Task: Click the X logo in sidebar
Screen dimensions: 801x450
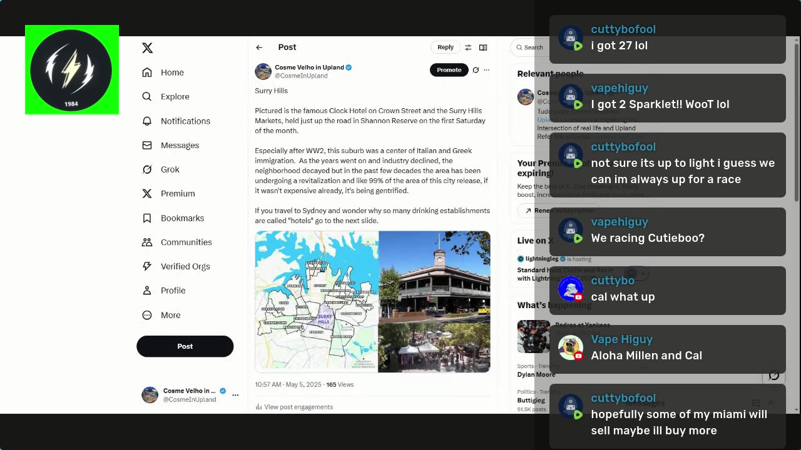Action: 147,48
